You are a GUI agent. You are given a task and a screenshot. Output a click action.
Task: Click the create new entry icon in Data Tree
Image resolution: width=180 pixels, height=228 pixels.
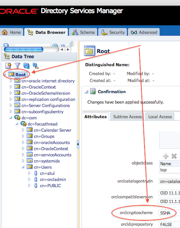point(8,66)
